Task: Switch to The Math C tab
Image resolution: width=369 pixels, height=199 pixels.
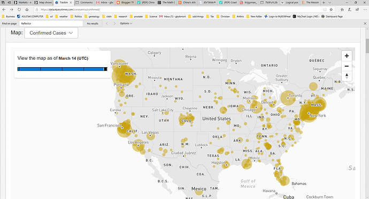Action: pos(166,3)
